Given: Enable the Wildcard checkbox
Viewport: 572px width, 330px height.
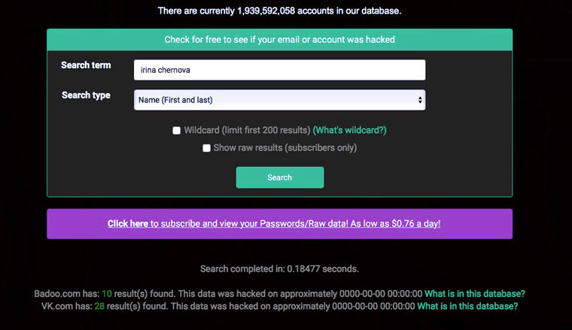Looking at the screenshot, I should pos(177,131).
